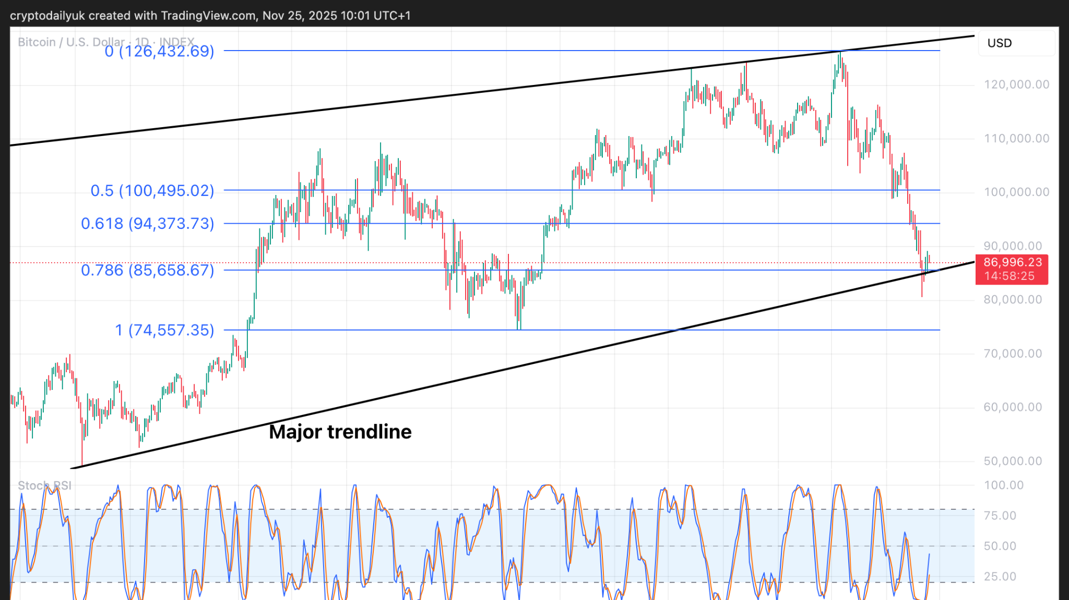Screen dimensions: 1069x600
Task: Click the 75.00 Stoch RSI scale label
Action: pyautogui.click(x=1000, y=516)
